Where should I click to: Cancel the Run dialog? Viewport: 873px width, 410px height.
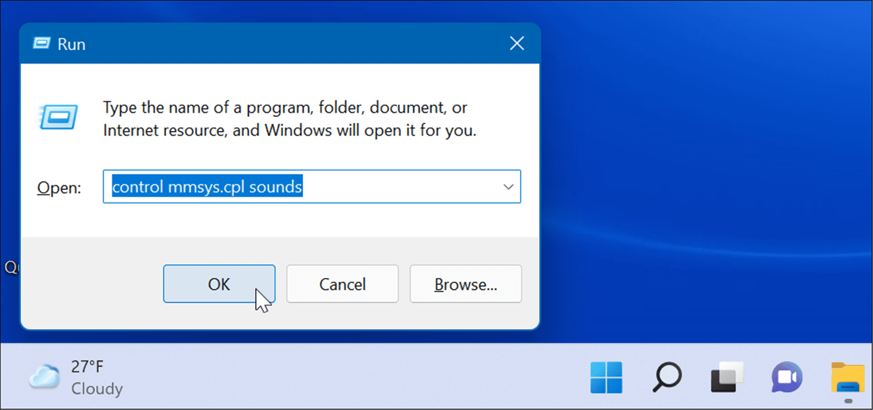(x=342, y=284)
